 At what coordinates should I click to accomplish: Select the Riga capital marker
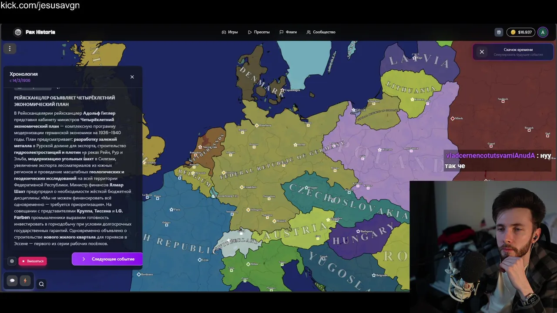[x=414, y=57]
